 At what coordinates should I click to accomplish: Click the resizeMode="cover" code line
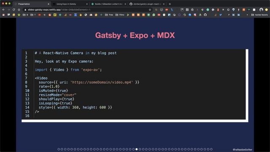57,95
